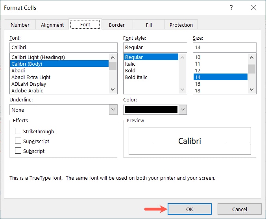Choose font size 10
This screenshot has width=266, height=219.
click(220, 57)
